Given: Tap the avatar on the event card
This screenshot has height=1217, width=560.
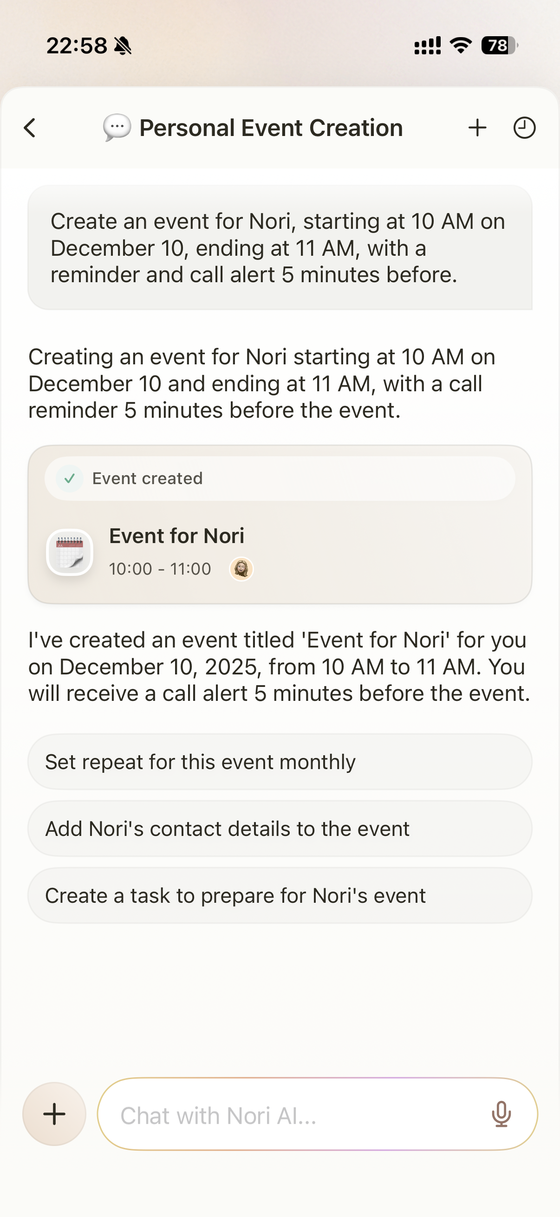Looking at the screenshot, I should [x=241, y=568].
